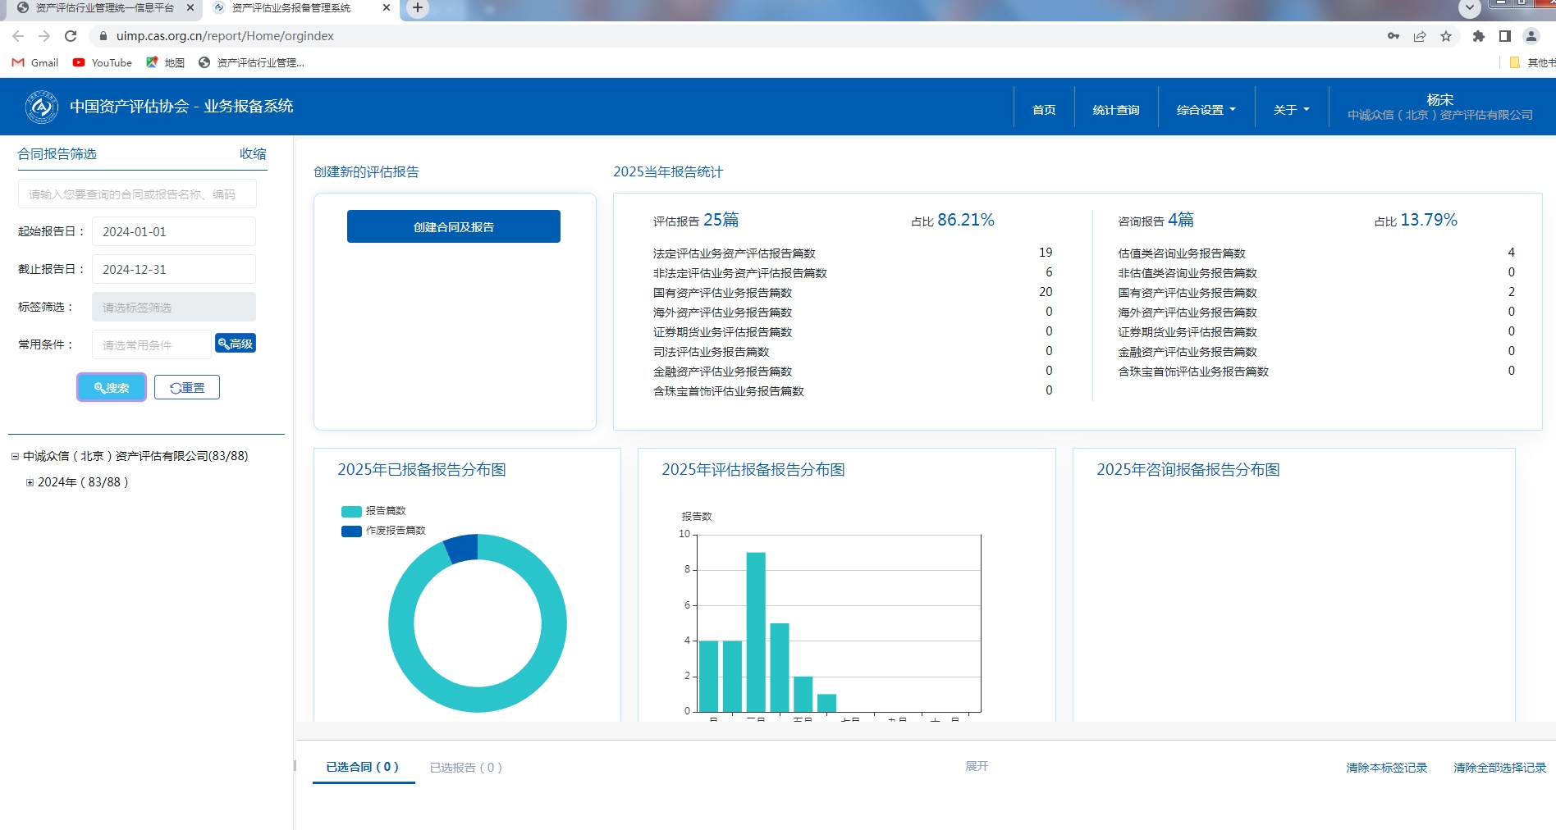Click the association logo in header

point(42,107)
